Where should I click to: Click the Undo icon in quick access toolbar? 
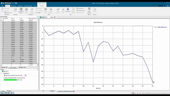[12, 3]
